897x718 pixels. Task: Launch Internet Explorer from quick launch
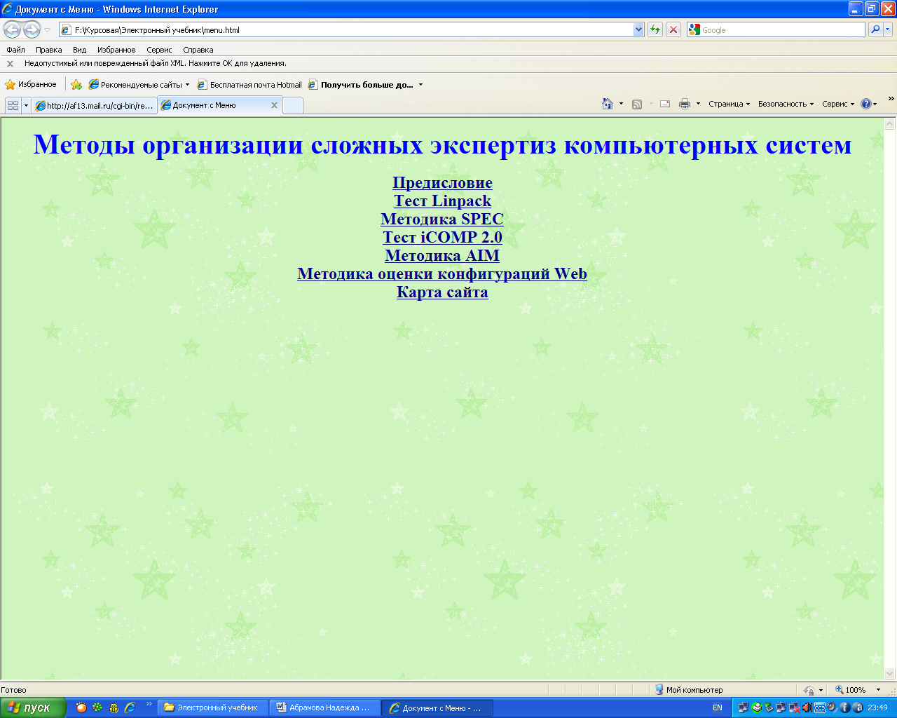130,707
